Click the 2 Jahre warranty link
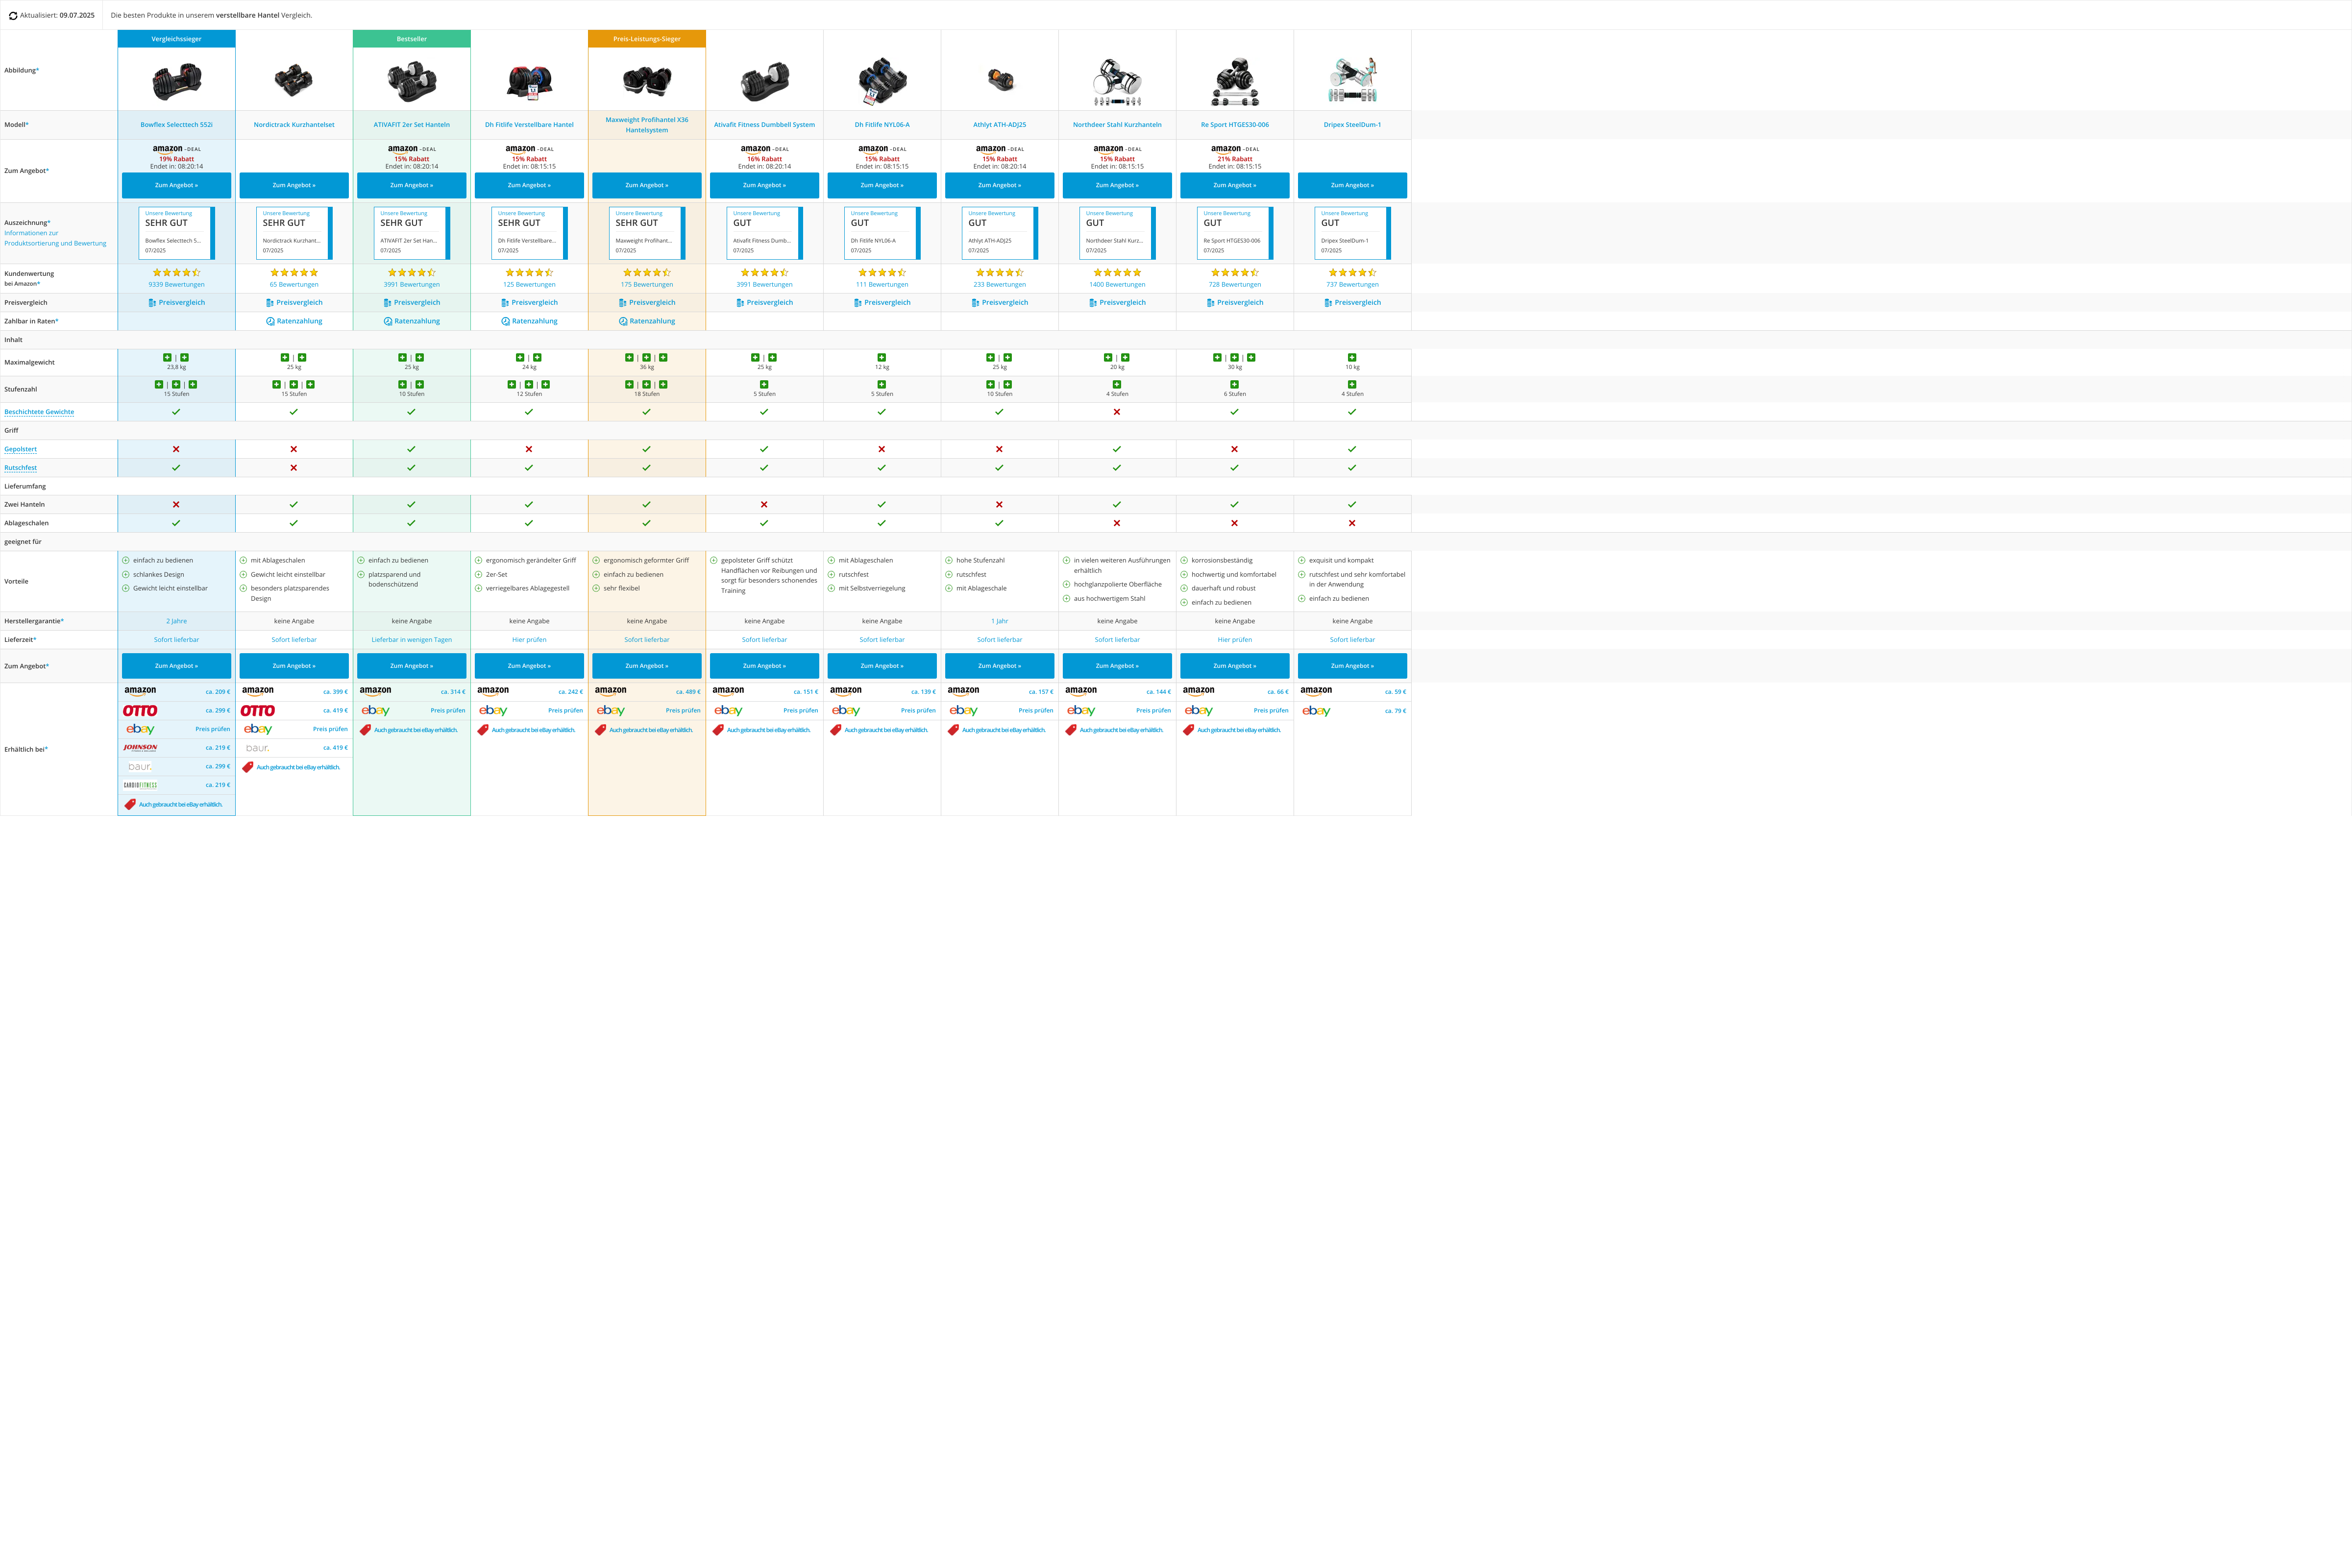This screenshot has height=1568, width=2352. 176,621
